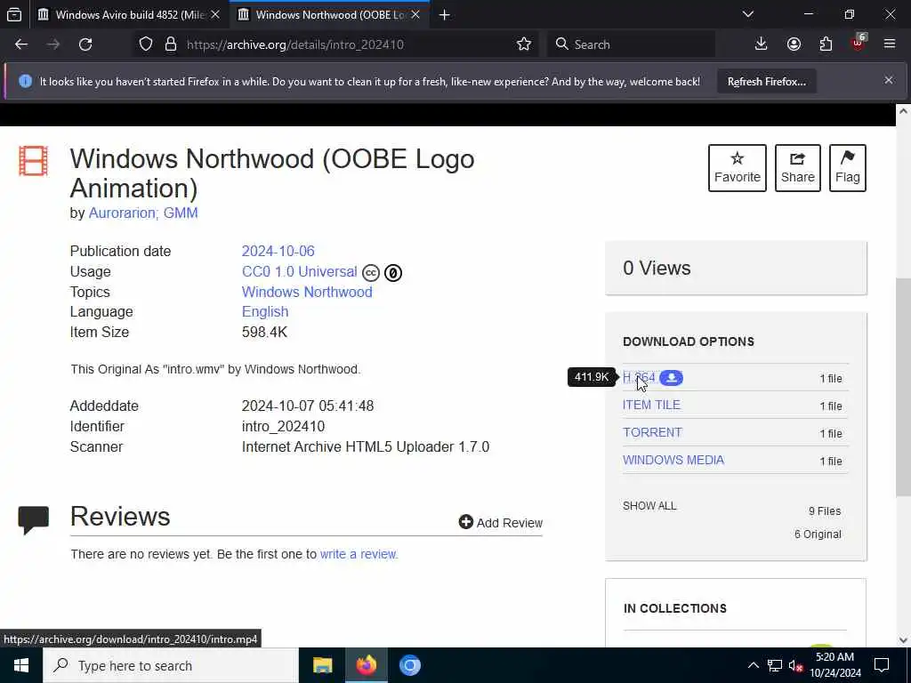Open the CC0 1.0 Universal license link
This screenshot has height=683, width=911.
[x=299, y=271]
